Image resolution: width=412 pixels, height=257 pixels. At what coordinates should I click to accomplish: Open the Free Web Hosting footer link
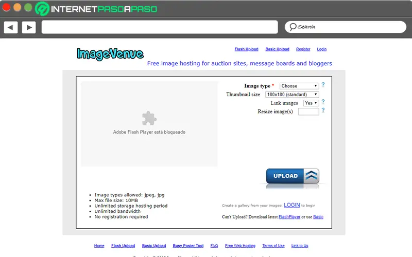pos(240,246)
